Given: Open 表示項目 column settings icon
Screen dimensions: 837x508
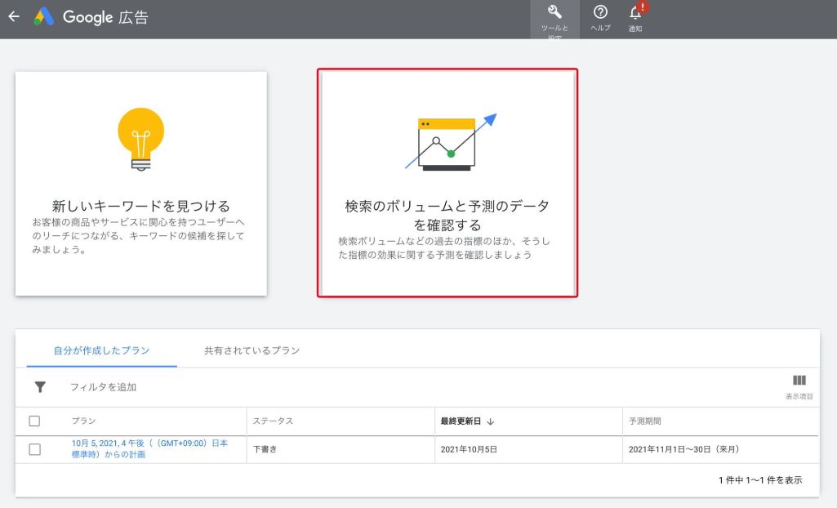Looking at the screenshot, I should [x=799, y=381].
